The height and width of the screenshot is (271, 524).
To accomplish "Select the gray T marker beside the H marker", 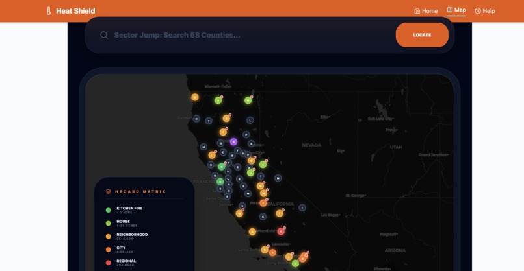I will pos(209,121).
